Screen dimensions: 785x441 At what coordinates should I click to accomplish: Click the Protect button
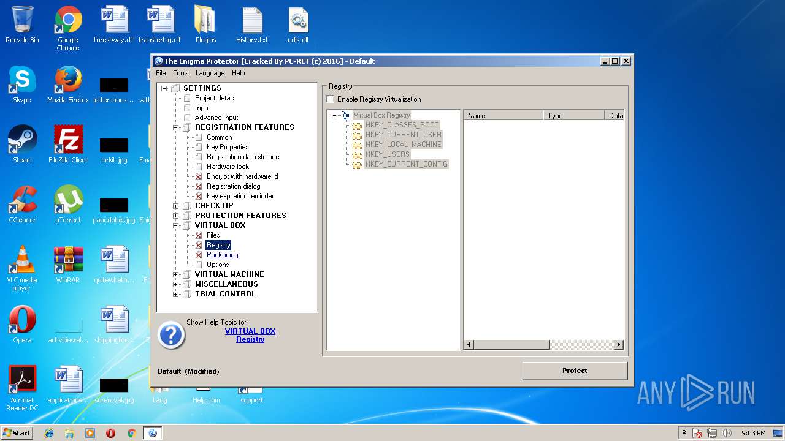coord(575,371)
